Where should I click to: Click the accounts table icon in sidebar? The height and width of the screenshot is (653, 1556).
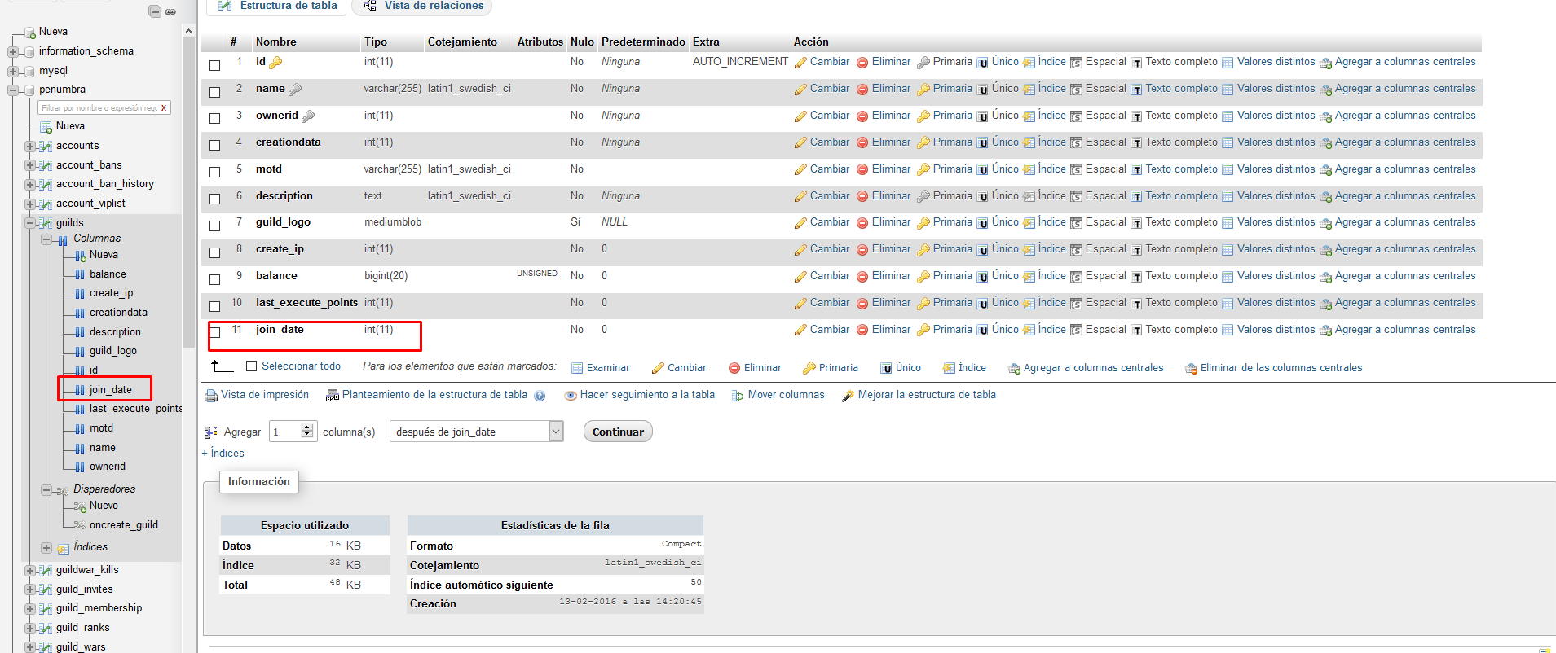point(46,146)
